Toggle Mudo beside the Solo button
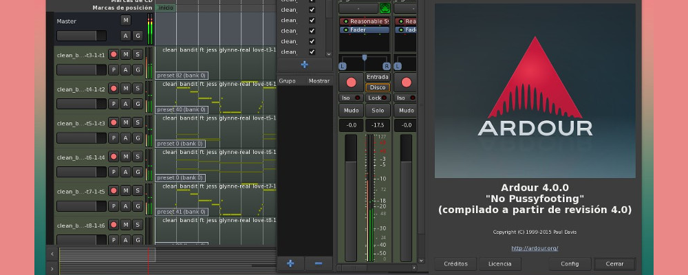This screenshot has width=688, height=275. tap(351, 111)
